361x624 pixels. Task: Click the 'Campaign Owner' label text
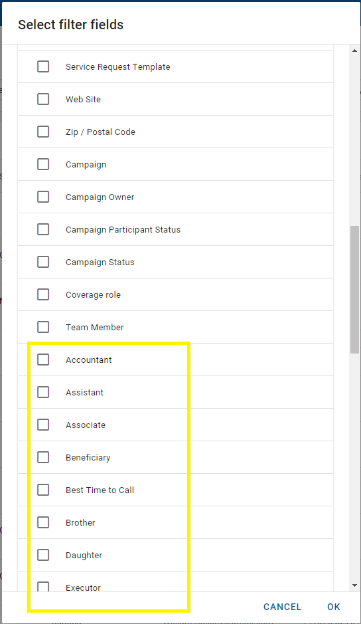point(100,197)
